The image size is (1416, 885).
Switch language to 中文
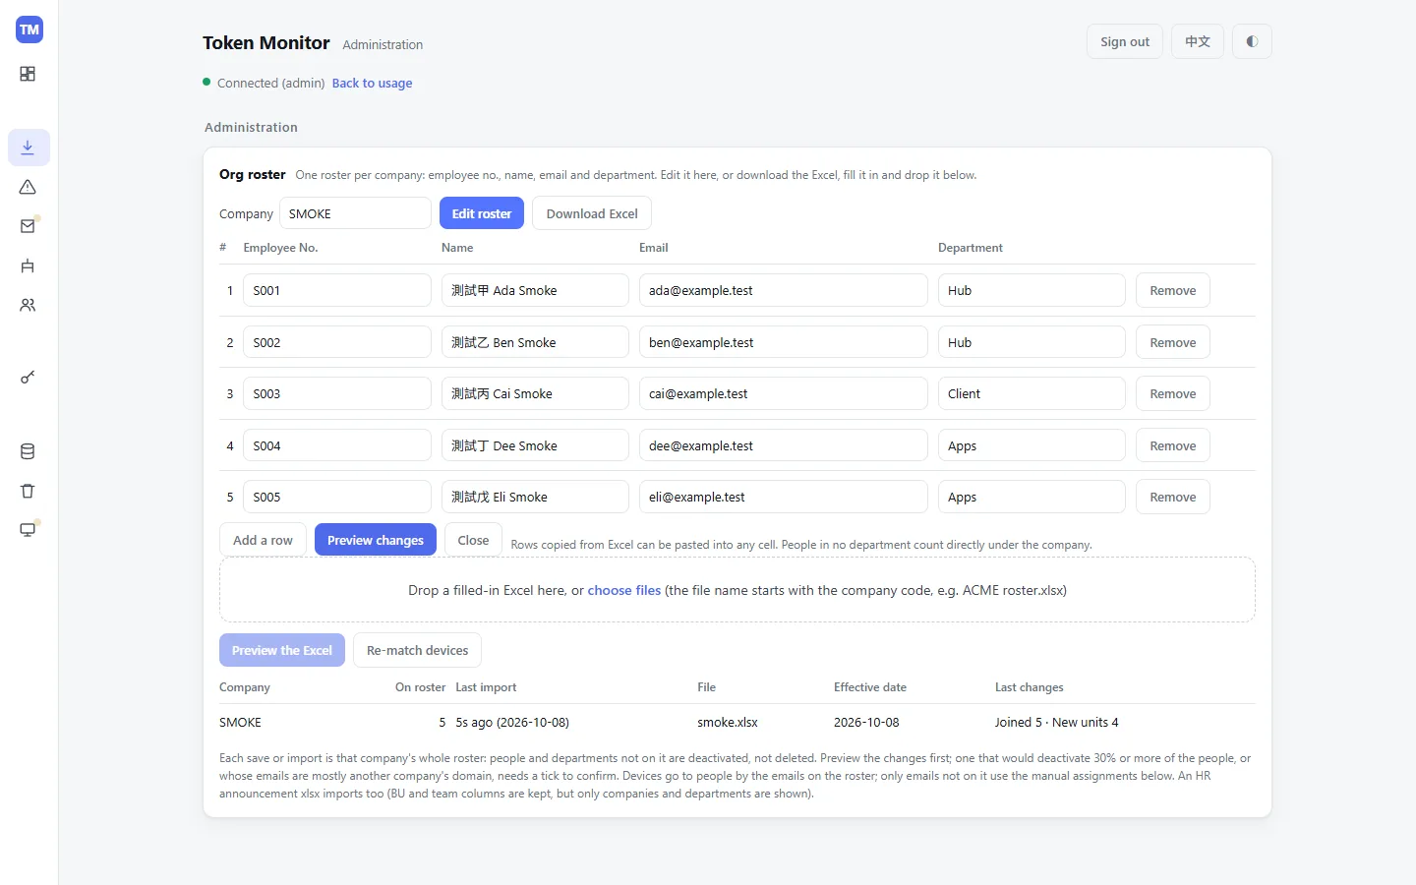(1198, 41)
